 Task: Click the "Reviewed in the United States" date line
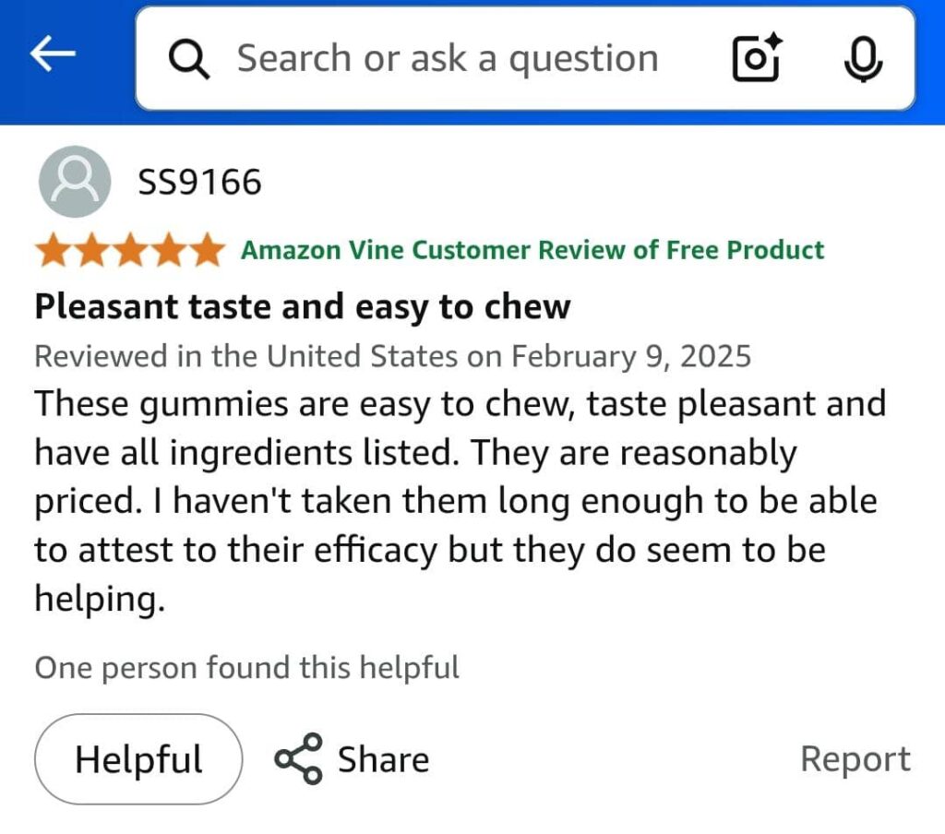coord(392,356)
